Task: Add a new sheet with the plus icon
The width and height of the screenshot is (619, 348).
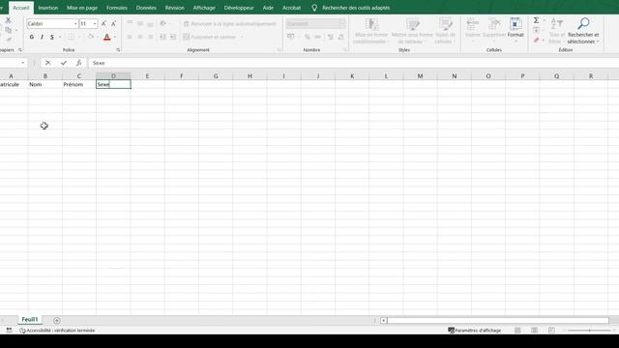Action: click(56, 320)
